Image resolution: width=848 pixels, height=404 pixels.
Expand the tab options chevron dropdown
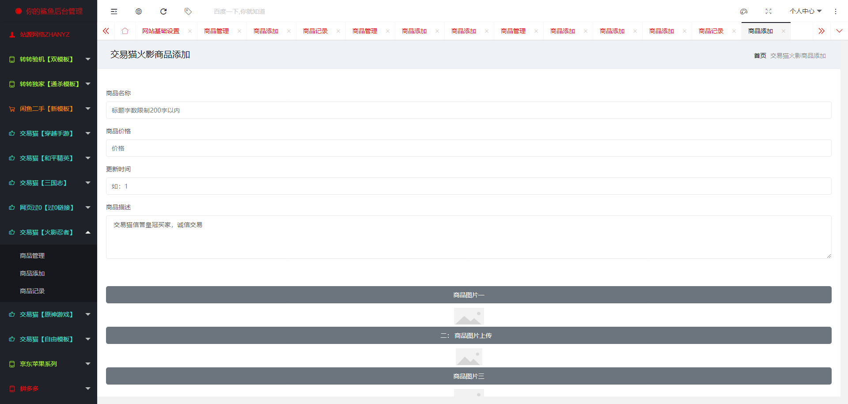point(839,31)
